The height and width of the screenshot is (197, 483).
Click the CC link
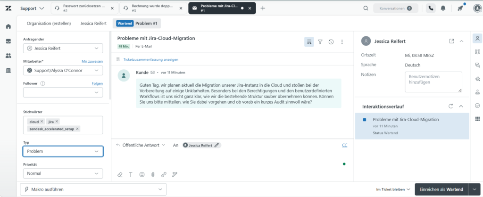345,145
